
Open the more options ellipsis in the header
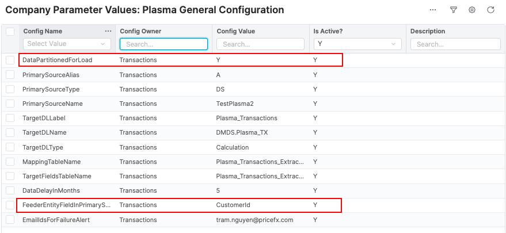coord(433,10)
